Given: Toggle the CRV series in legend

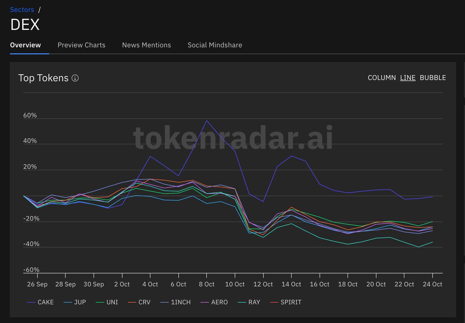Looking at the screenshot, I should (x=139, y=302).
